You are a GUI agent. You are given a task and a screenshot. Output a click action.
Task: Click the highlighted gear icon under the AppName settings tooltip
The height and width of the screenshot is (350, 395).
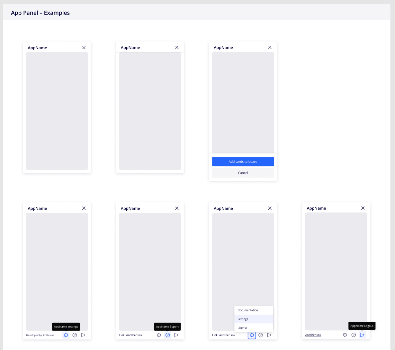coord(66,335)
